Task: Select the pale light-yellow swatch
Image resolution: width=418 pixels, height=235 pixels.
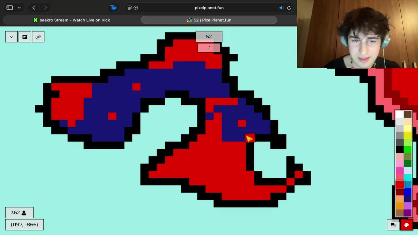Action: point(408,128)
